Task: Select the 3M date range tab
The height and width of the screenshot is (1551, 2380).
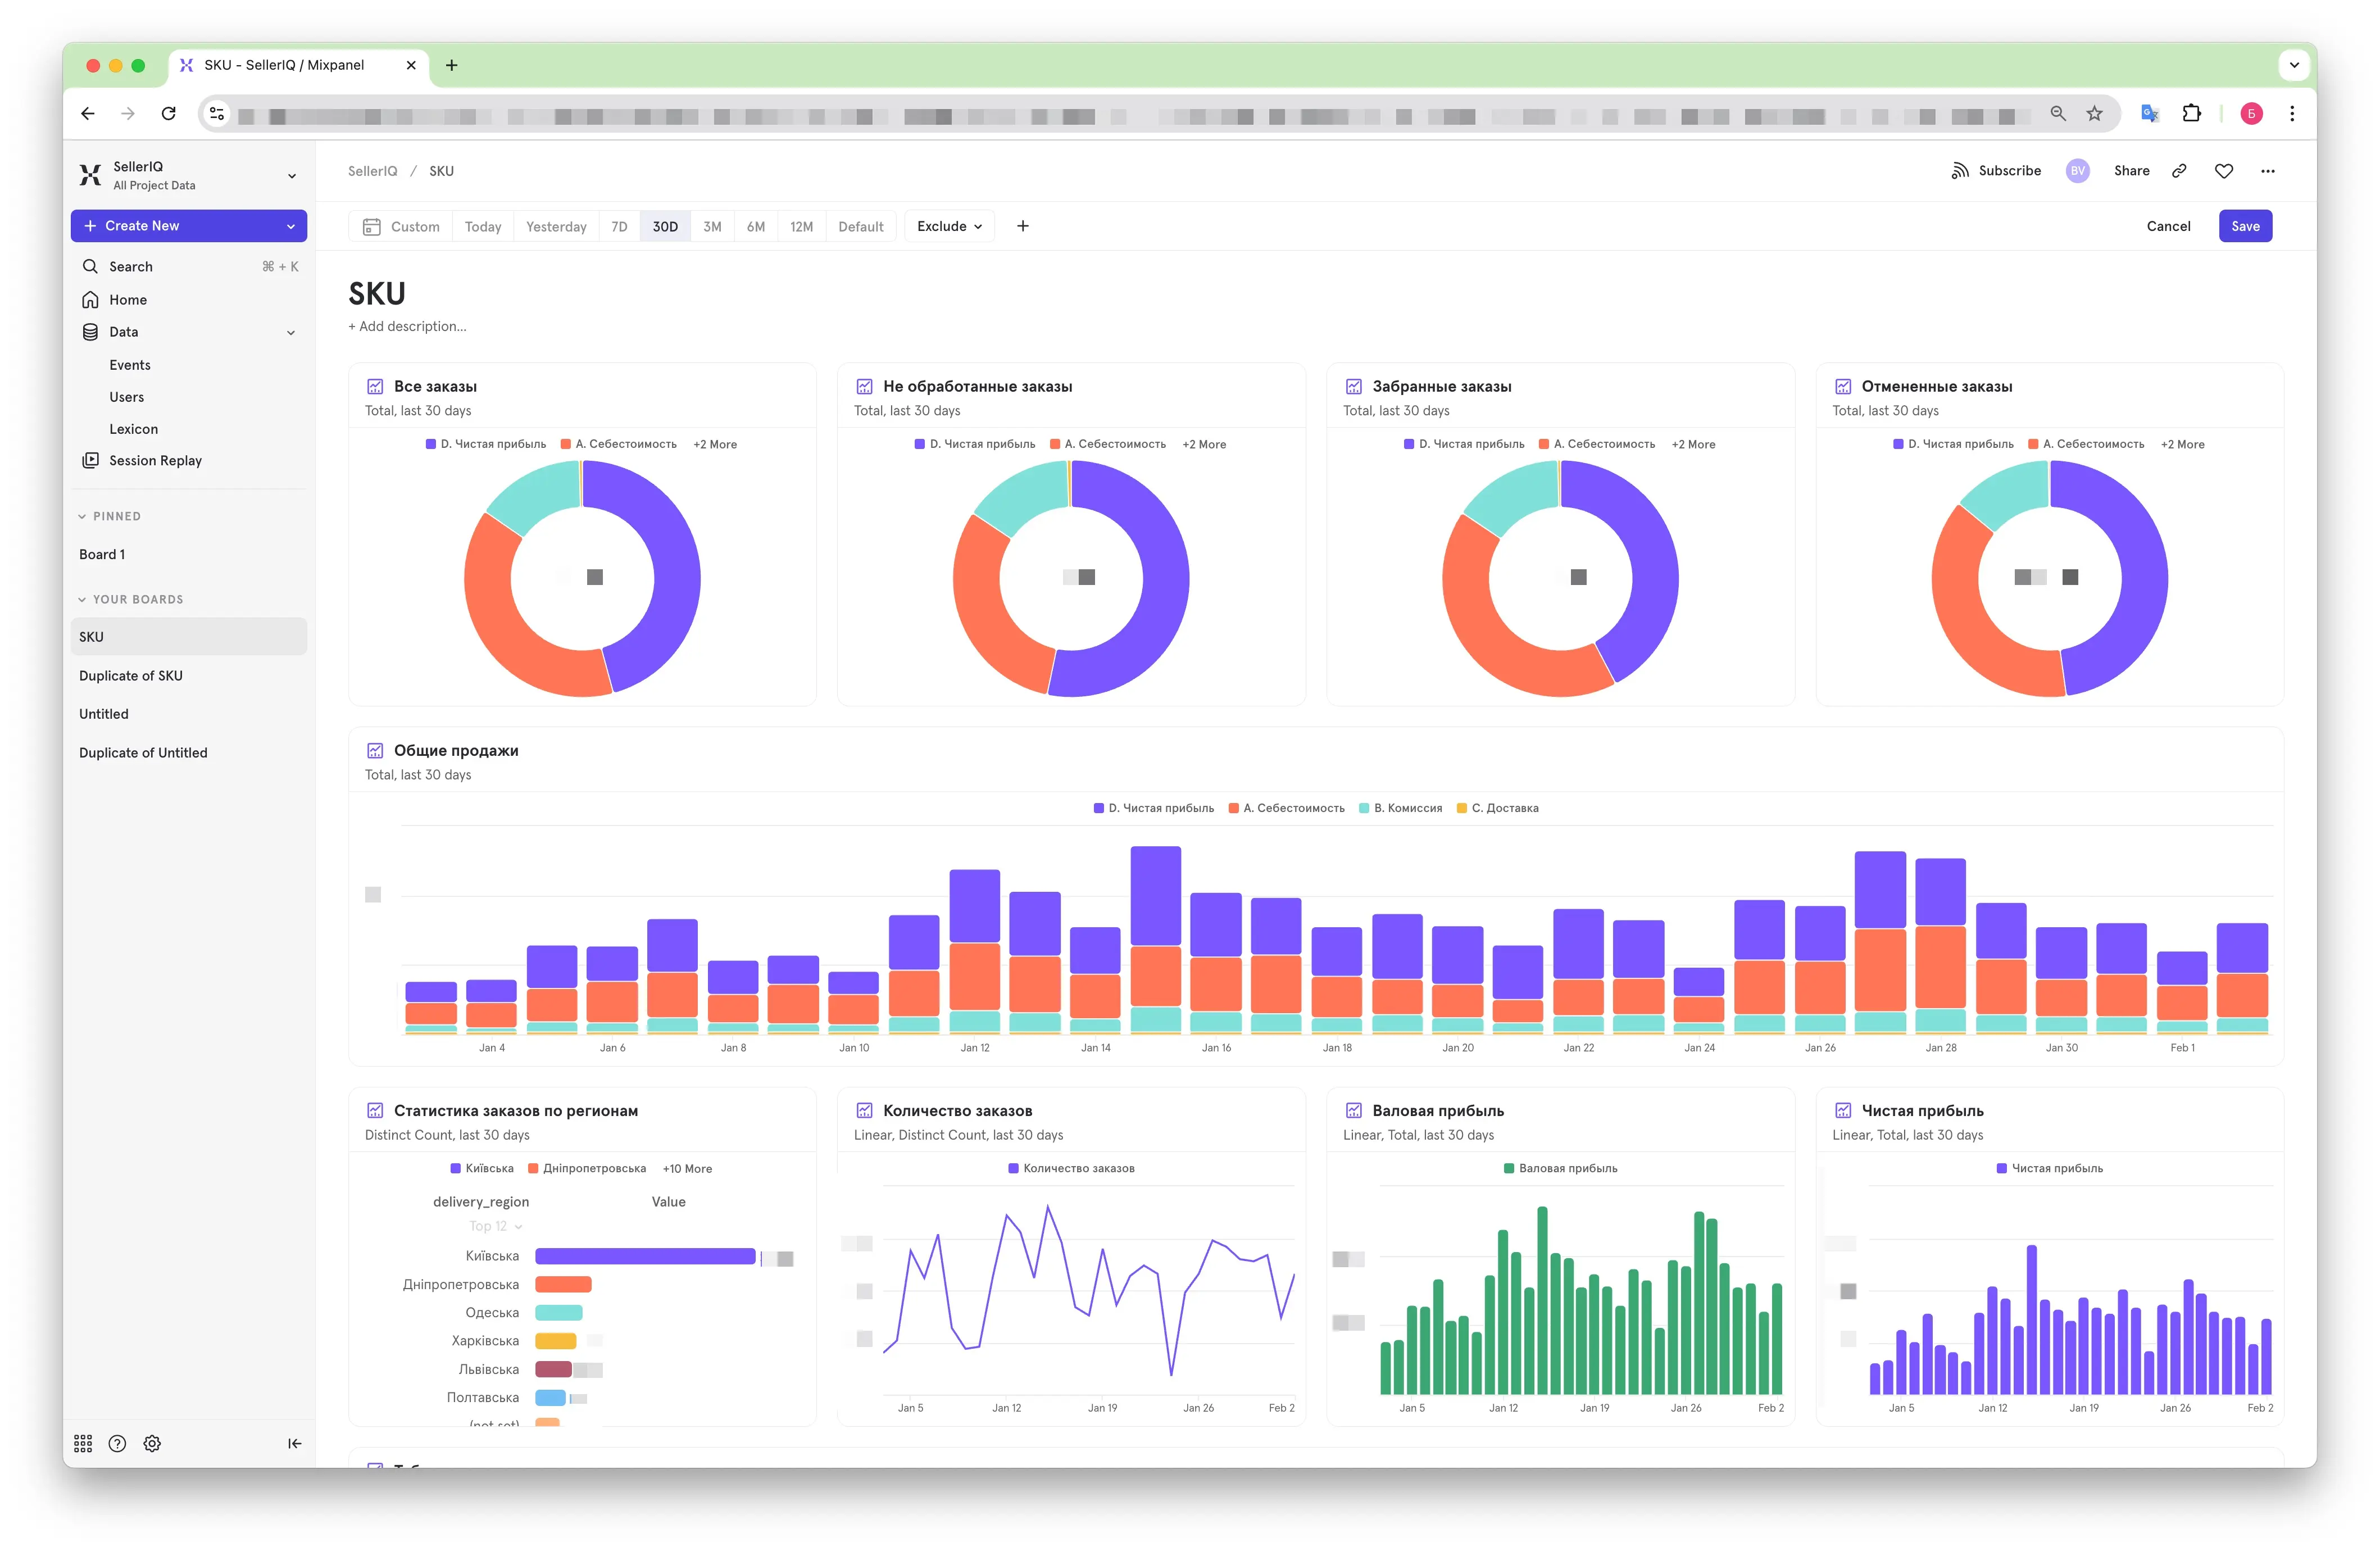Action: pyautogui.click(x=712, y=227)
